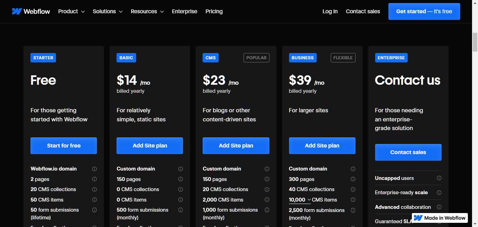This screenshot has width=478, height=227.
Task: Show info for Enterprise-ready scale
Action: tap(439, 192)
